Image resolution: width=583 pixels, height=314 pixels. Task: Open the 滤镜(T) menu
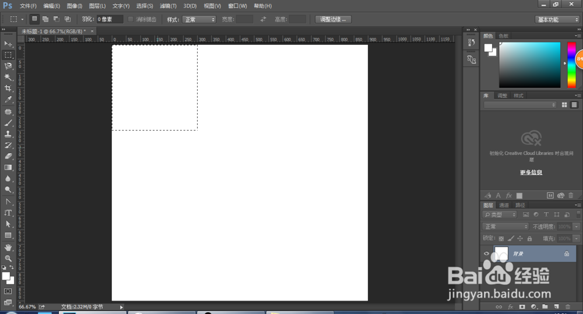click(168, 6)
